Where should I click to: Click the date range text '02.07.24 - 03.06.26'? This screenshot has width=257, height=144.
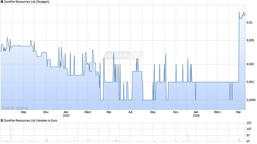click(x=15, y=108)
